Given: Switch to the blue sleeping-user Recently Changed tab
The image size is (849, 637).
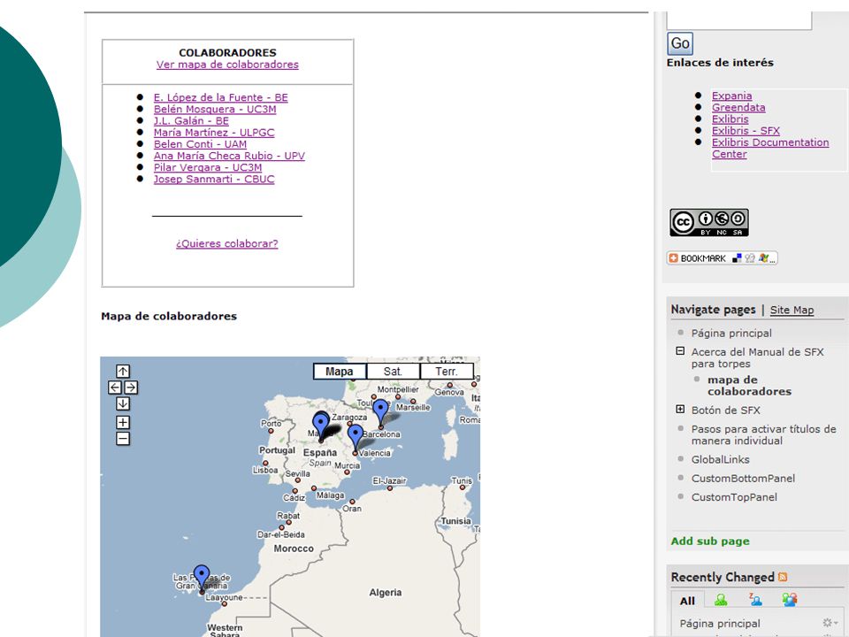Looking at the screenshot, I should pos(755,600).
